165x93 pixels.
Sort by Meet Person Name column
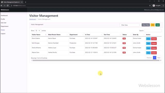[x=58, y=35]
